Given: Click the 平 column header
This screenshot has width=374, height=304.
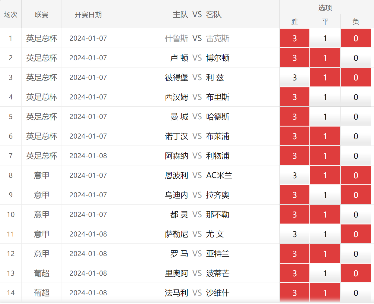Looking at the screenshot, I should tap(325, 21).
